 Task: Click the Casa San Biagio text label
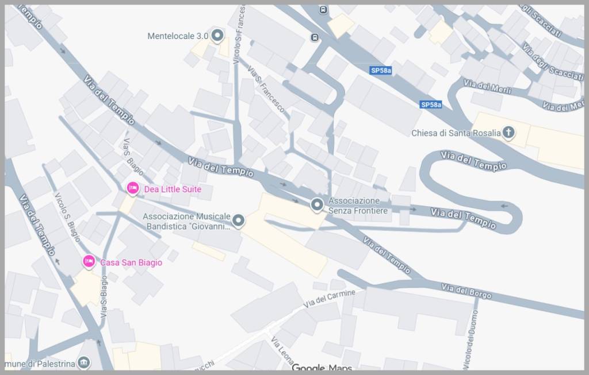tap(131, 262)
